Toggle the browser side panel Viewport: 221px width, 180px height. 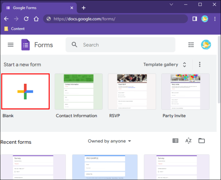point(195,19)
